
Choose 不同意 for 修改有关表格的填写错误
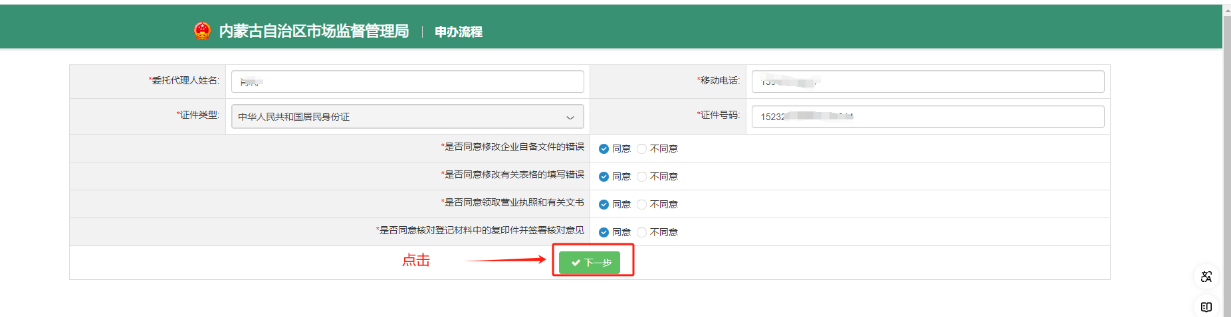tap(641, 176)
